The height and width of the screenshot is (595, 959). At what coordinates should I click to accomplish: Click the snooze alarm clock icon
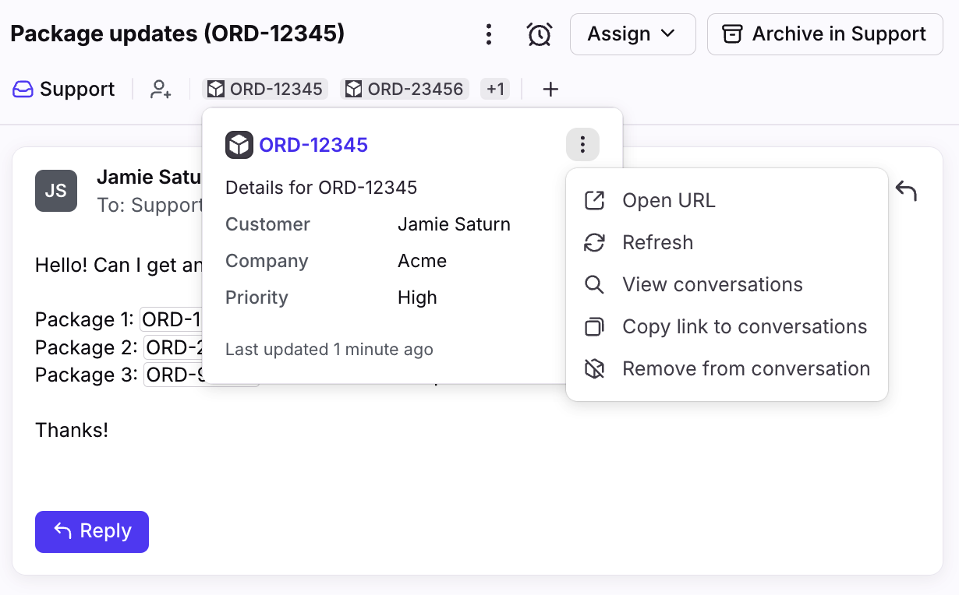tap(539, 34)
